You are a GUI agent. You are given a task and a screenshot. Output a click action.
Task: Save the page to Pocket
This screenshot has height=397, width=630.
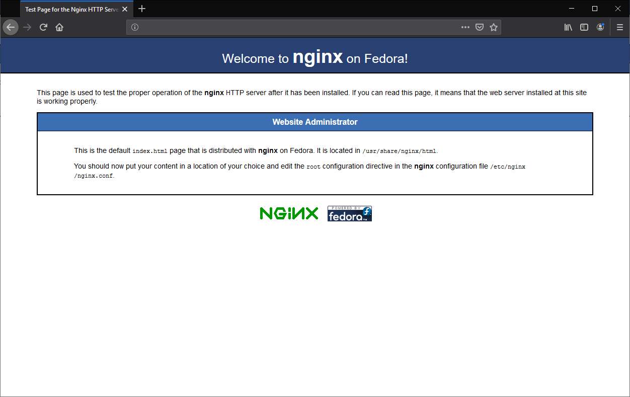point(480,27)
